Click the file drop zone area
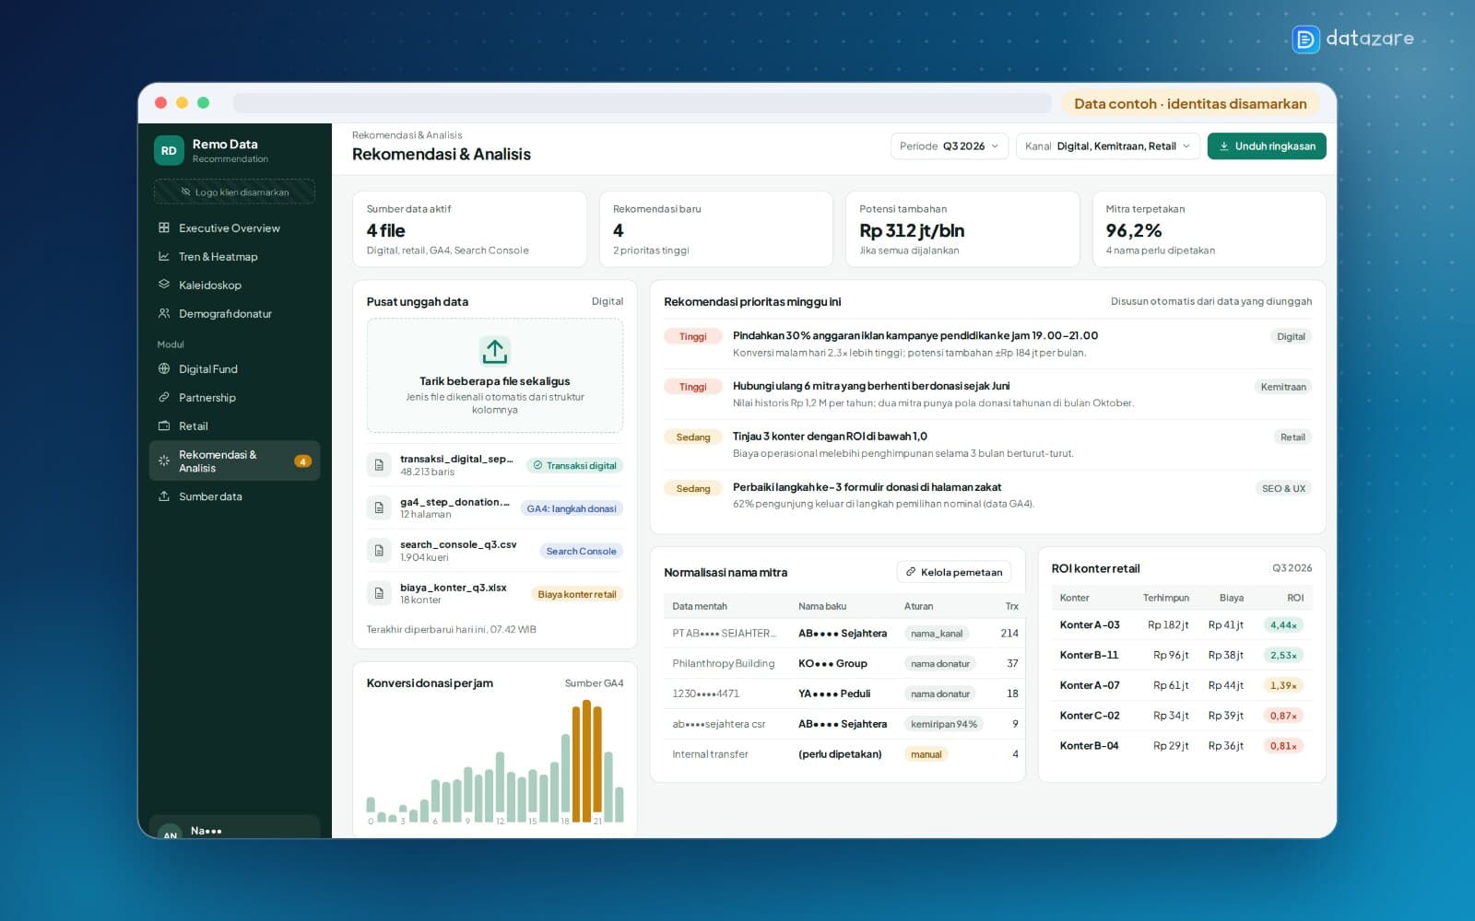This screenshot has width=1475, height=921. (x=495, y=376)
